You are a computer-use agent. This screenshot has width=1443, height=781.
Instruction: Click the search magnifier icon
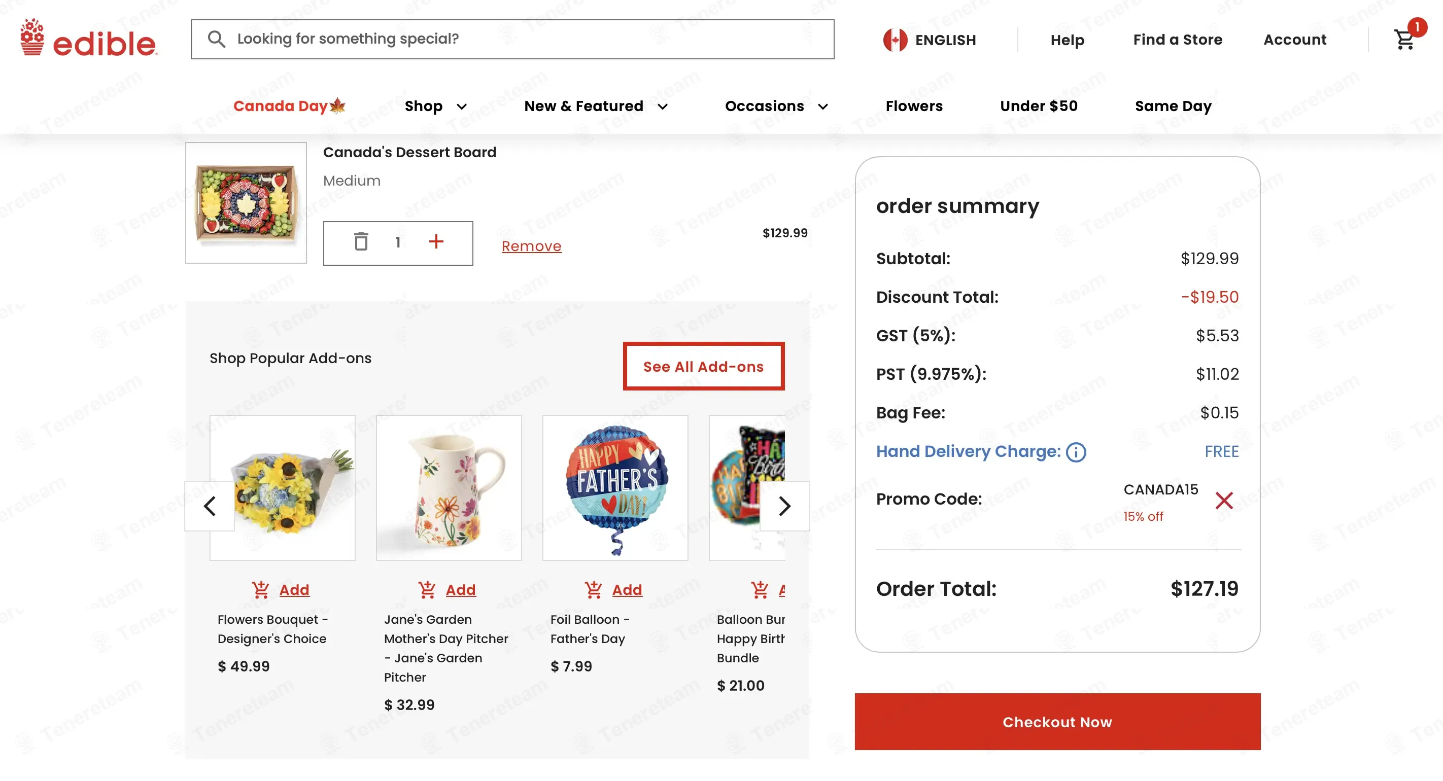pyautogui.click(x=216, y=39)
